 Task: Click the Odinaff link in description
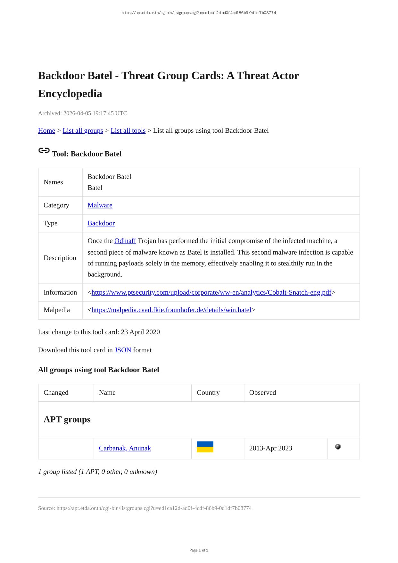coord(125,241)
